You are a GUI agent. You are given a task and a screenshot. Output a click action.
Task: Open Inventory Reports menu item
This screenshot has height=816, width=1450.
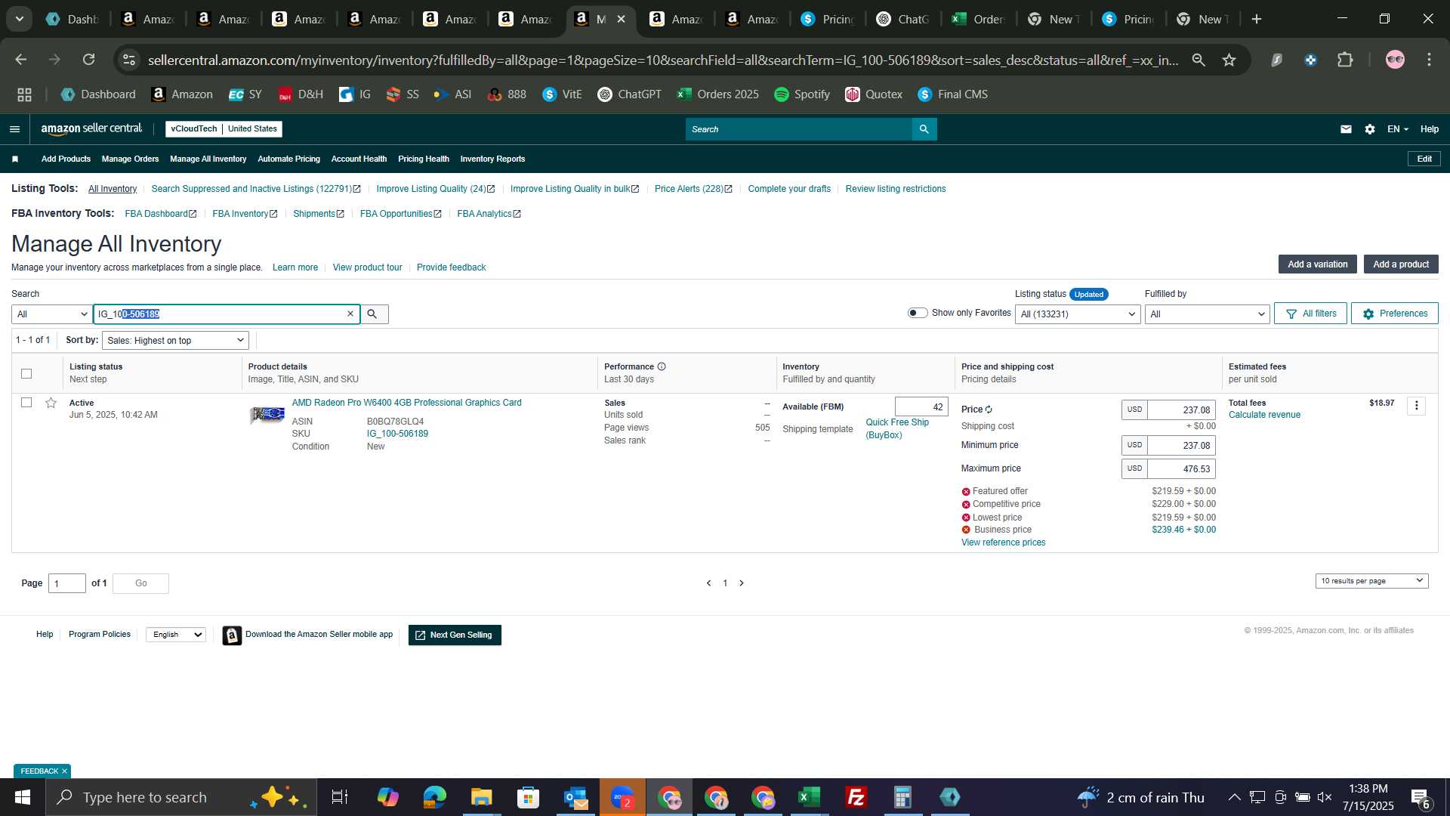coord(492,159)
